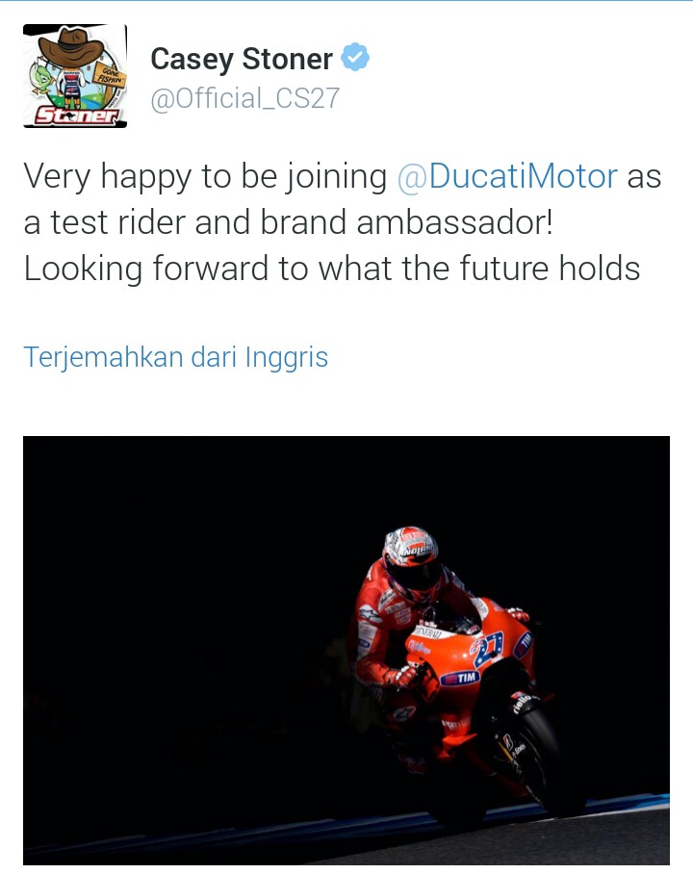The width and height of the screenshot is (693, 874).
Task: Select the display name Casey Stoner
Action: click(x=242, y=59)
